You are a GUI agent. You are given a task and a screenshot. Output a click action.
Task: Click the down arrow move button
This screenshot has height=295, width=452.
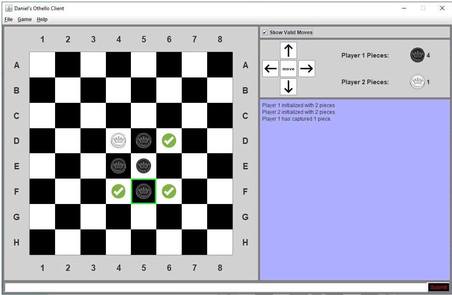pos(288,87)
